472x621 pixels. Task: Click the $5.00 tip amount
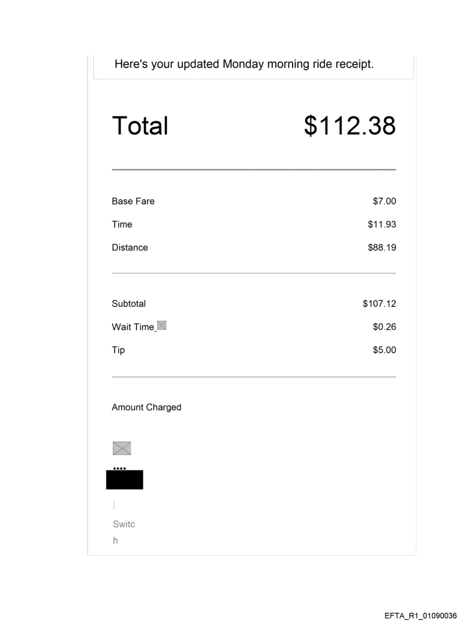pyautogui.click(x=384, y=350)
